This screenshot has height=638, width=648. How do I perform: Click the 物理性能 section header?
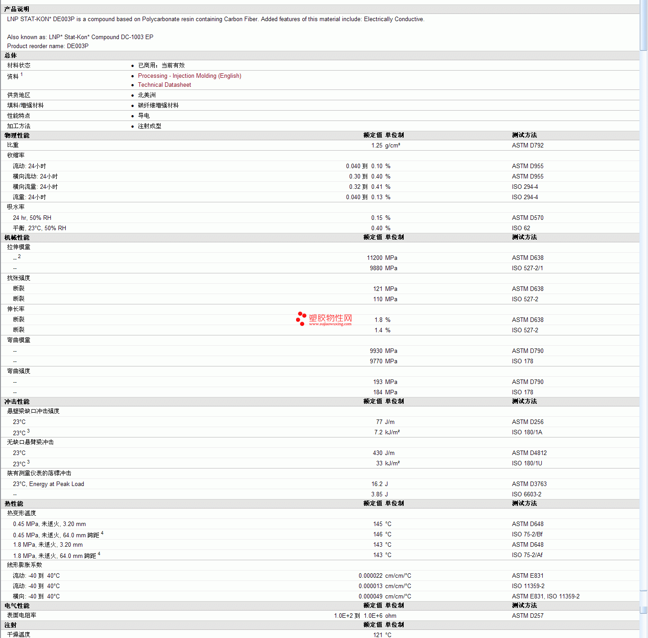(x=17, y=135)
